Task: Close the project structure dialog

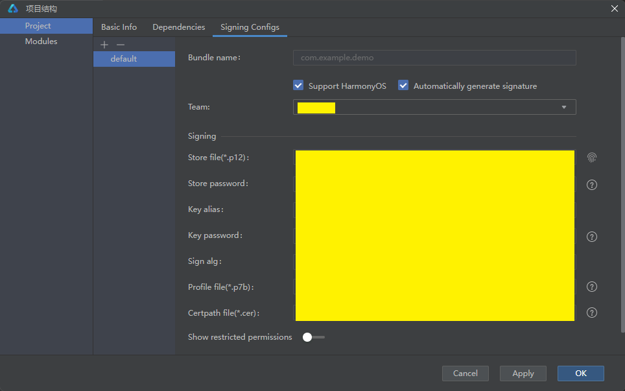Action: click(614, 8)
